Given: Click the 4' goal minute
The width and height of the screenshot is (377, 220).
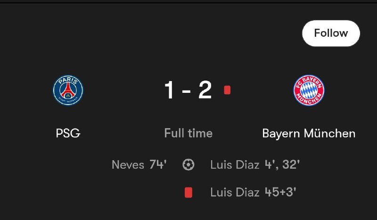Looking at the screenshot, I should pos(270,165).
